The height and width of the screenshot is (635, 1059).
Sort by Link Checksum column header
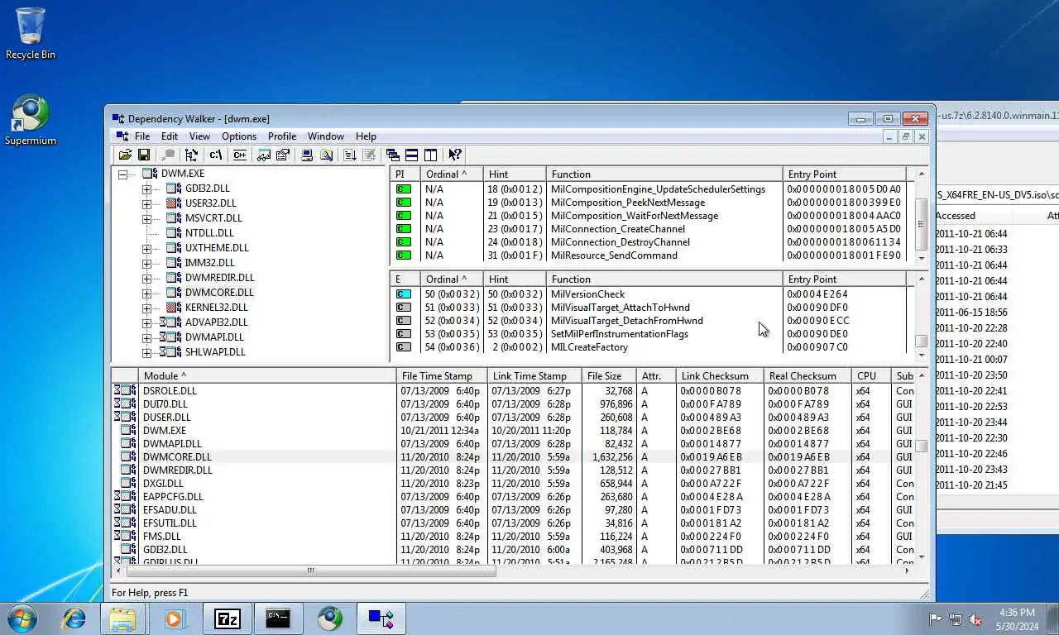(720, 376)
